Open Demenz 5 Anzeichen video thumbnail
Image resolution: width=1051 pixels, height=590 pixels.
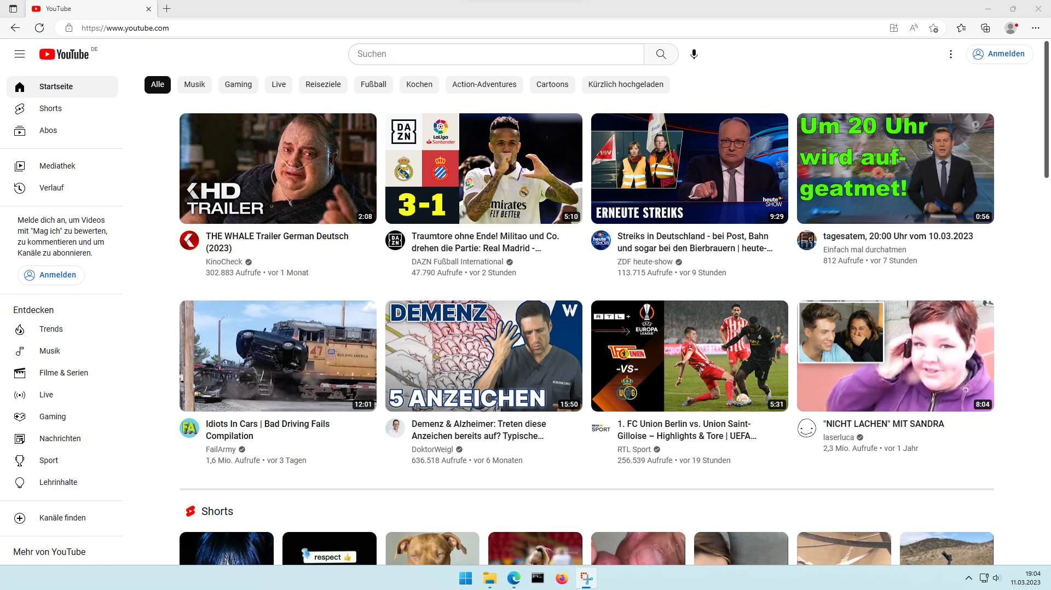pyautogui.click(x=484, y=356)
